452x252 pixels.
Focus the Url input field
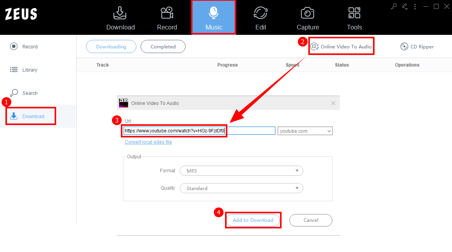click(x=199, y=131)
